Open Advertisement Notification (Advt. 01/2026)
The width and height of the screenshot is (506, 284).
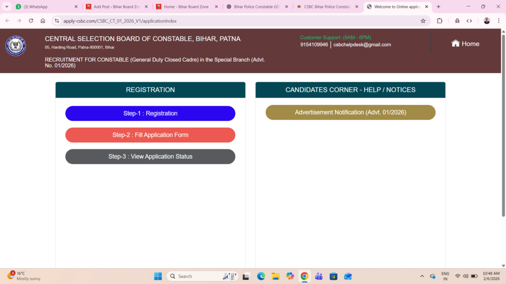coord(350,112)
